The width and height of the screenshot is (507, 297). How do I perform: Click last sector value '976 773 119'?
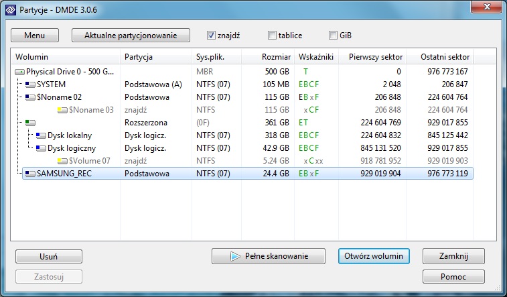pyautogui.click(x=447, y=174)
